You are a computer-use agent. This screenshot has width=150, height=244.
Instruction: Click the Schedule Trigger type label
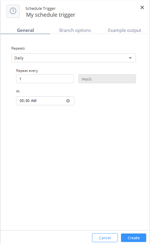click(x=41, y=8)
